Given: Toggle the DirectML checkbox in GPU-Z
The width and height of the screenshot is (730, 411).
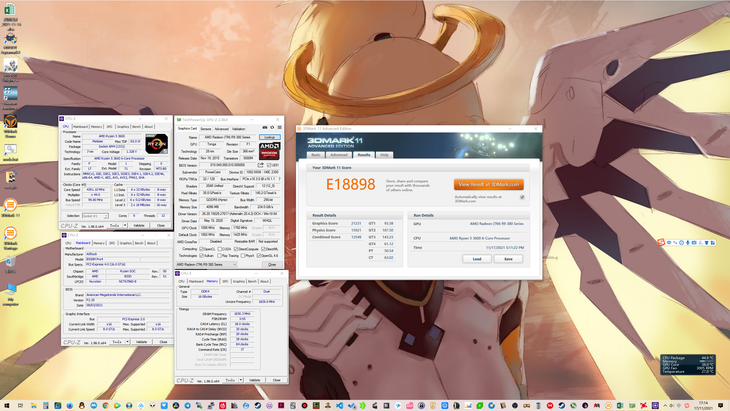Looking at the screenshot, I should coord(263,249).
